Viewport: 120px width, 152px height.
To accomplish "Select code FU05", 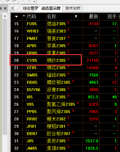I will (x=32, y=24).
